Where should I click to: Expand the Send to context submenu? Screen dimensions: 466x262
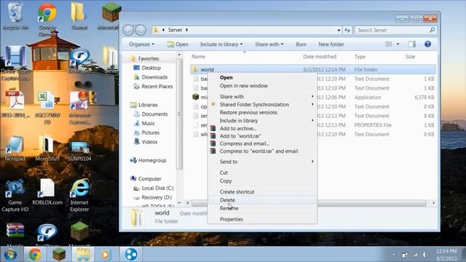(263, 162)
